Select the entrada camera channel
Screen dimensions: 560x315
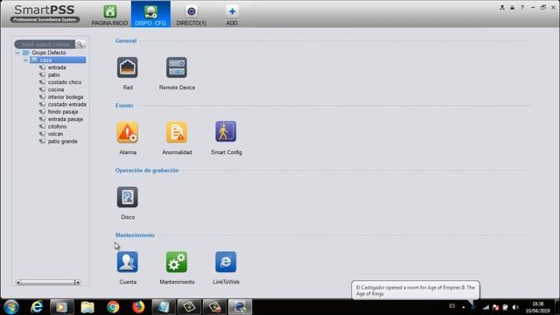coord(57,67)
